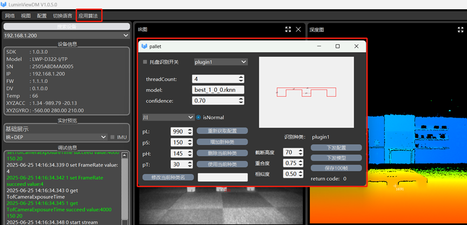Screen dimensions: 467x225
Task: Open the plugin1 dropdown
Action: 221,62
